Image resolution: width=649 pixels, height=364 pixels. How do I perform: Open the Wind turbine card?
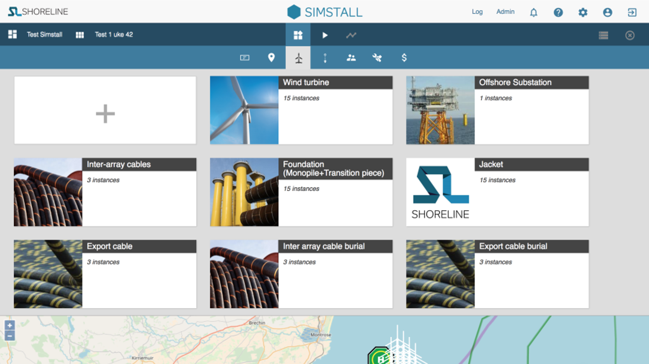click(301, 110)
